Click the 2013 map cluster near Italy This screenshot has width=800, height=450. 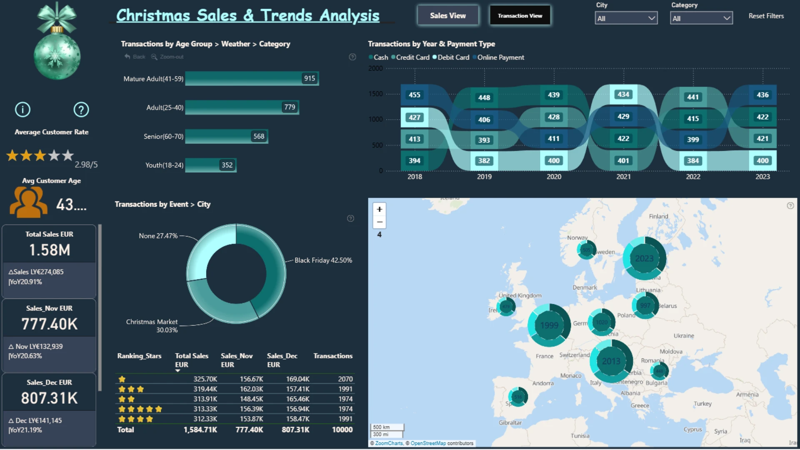[611, 361]
